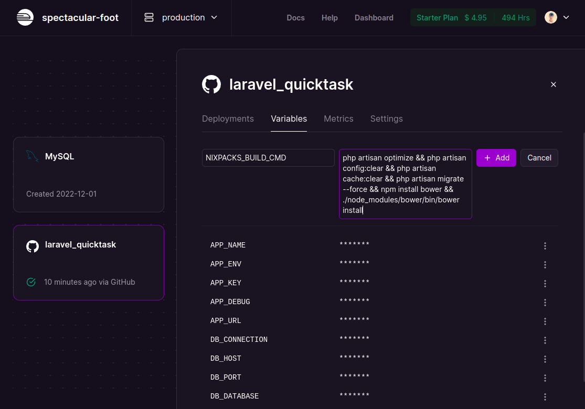Click the green deployment success check icon

pos(31,282)
